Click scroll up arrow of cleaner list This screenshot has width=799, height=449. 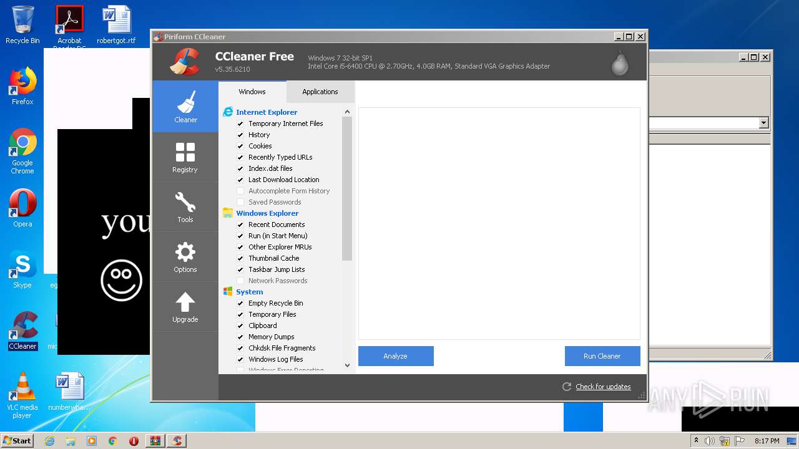point(347,112)
